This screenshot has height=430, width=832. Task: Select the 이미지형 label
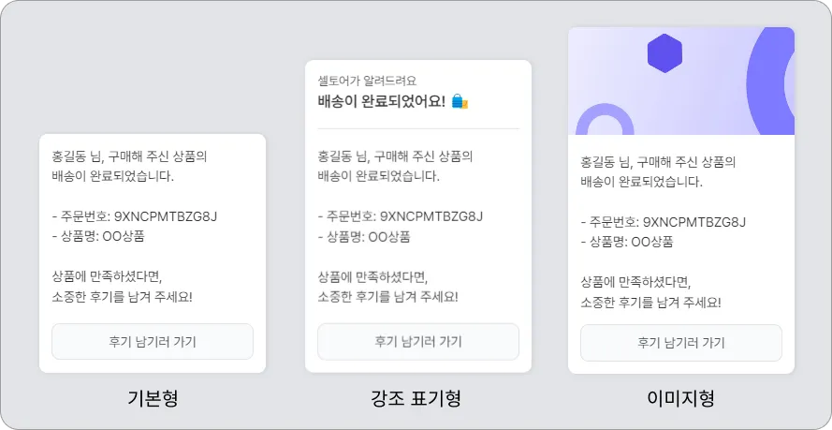coord(680,399)
